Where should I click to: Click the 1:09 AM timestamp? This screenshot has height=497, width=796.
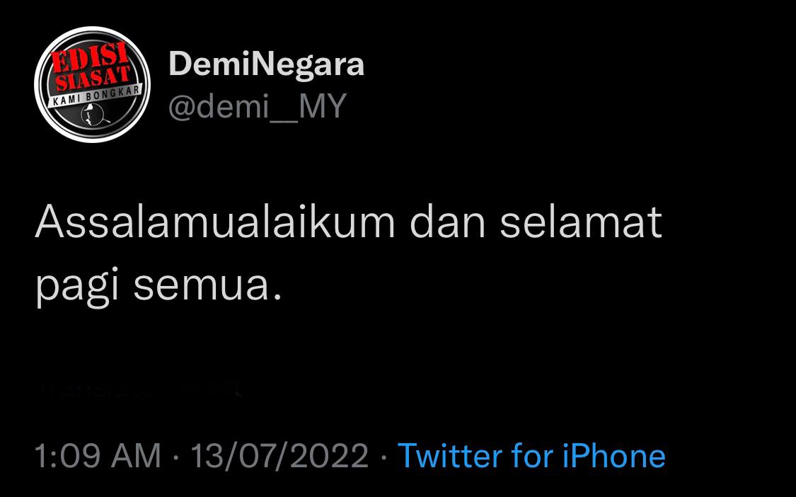point(98,455)
